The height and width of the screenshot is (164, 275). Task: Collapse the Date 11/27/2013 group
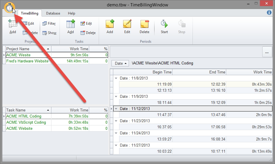point(116,145)
